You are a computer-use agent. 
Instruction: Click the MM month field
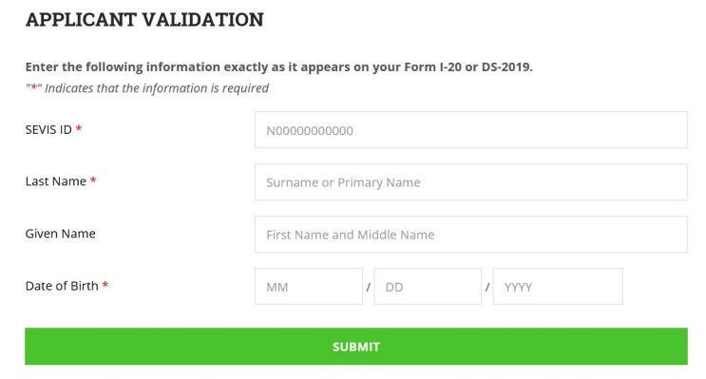click(309, 286)
